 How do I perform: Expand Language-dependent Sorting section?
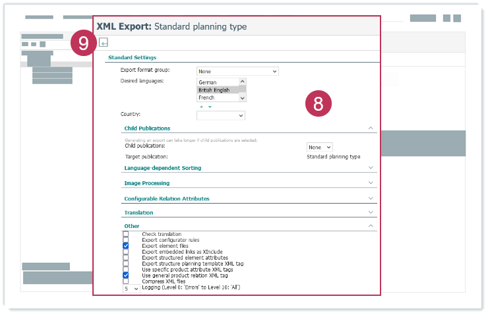coord(371,168)
